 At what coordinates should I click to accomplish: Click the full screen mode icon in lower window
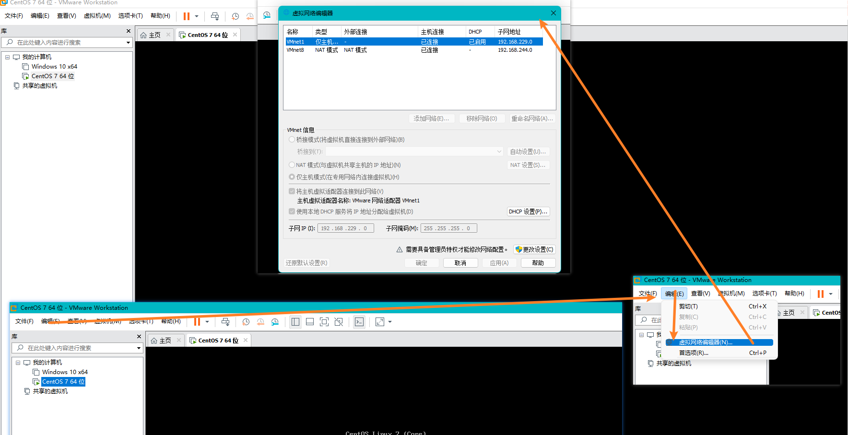324,322
